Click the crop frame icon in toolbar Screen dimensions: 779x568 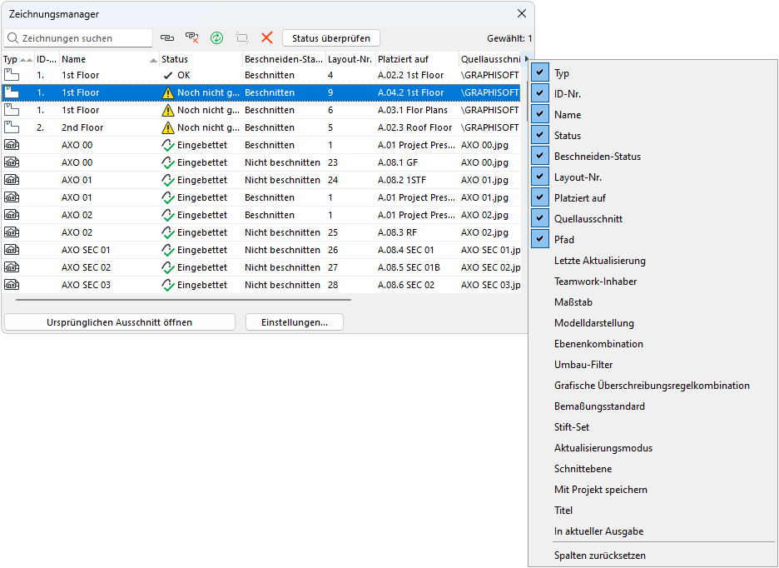click(x=242, y=37)
